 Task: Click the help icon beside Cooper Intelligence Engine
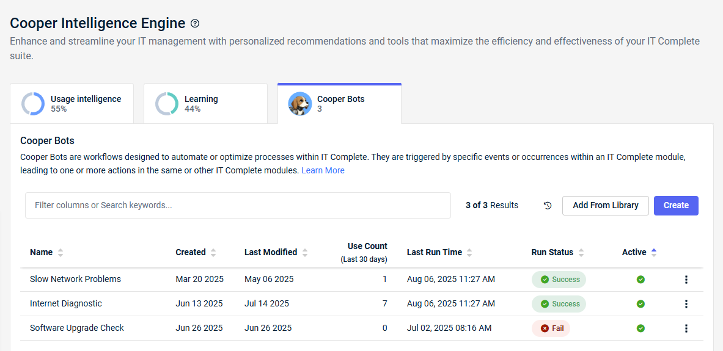[x=196, y=23]
